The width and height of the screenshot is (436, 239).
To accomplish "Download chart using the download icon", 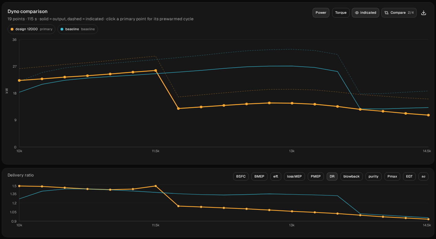I will (x=424, y=13).
